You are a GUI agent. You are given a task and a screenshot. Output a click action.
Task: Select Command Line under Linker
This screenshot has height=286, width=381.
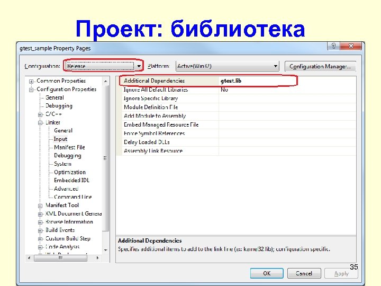pyautogui.click(x=73, y=196)
